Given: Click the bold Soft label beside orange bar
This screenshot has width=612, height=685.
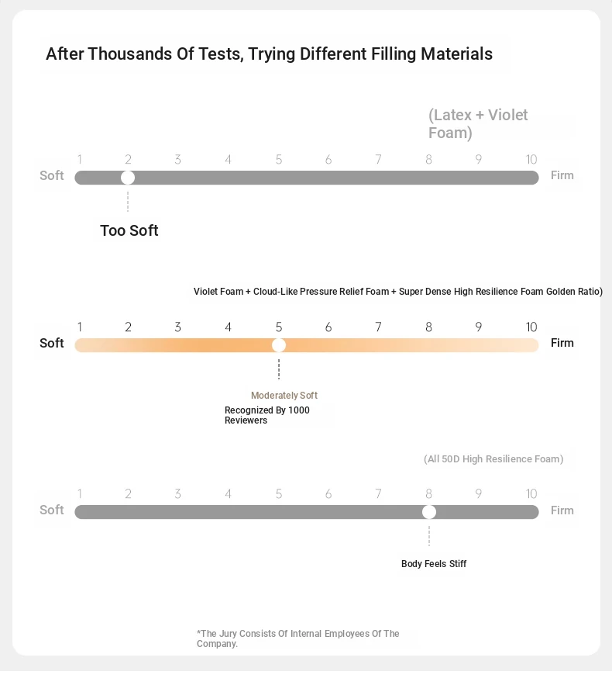Looking at the screenshot, I should [51, 343].
